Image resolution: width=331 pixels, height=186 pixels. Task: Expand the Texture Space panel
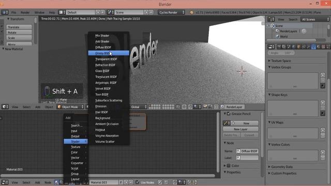281,61
